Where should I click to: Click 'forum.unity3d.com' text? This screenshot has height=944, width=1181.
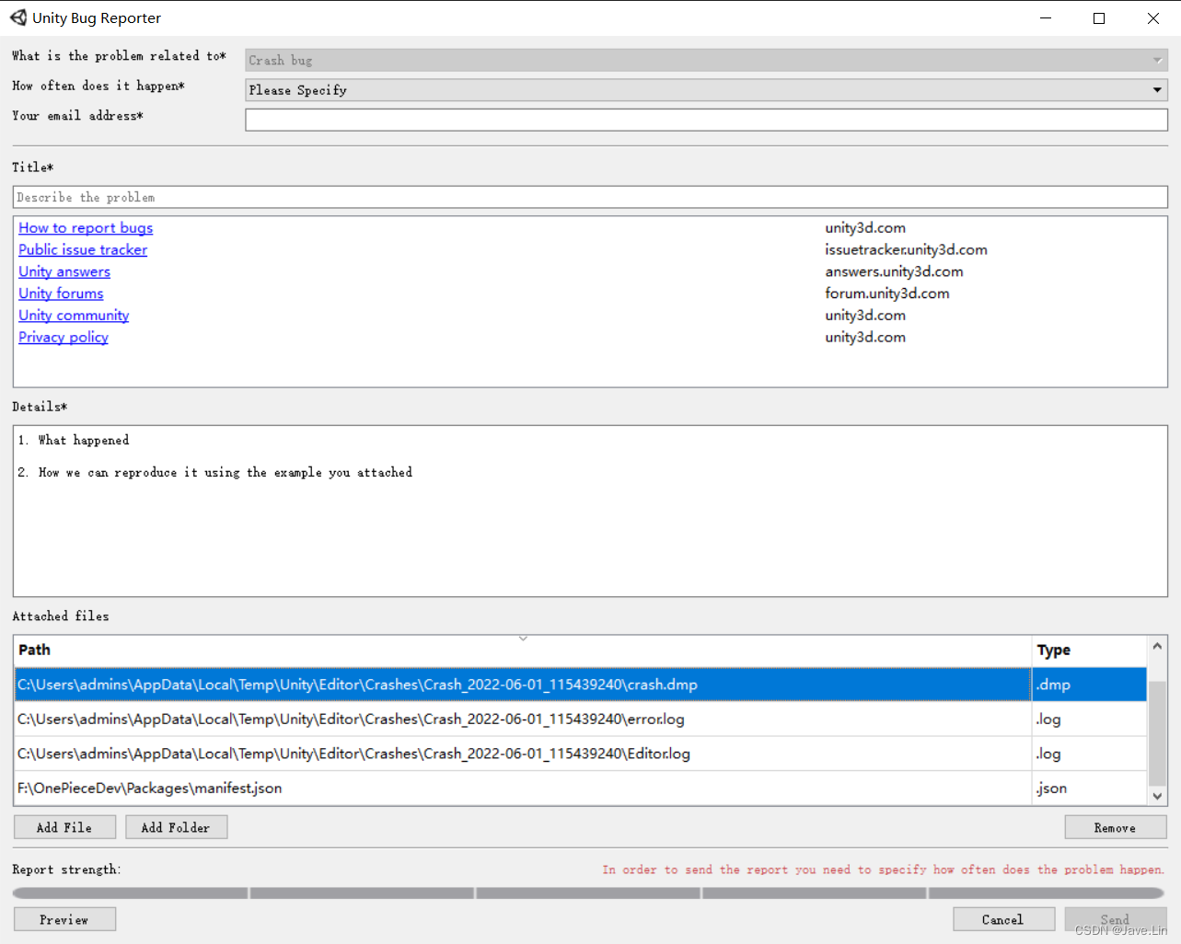point(887,294)
